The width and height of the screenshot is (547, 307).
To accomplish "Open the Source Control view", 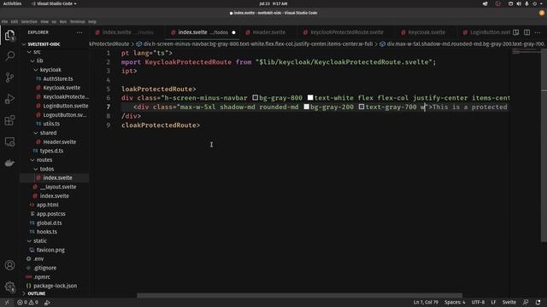I will click(x=9, y=78).
